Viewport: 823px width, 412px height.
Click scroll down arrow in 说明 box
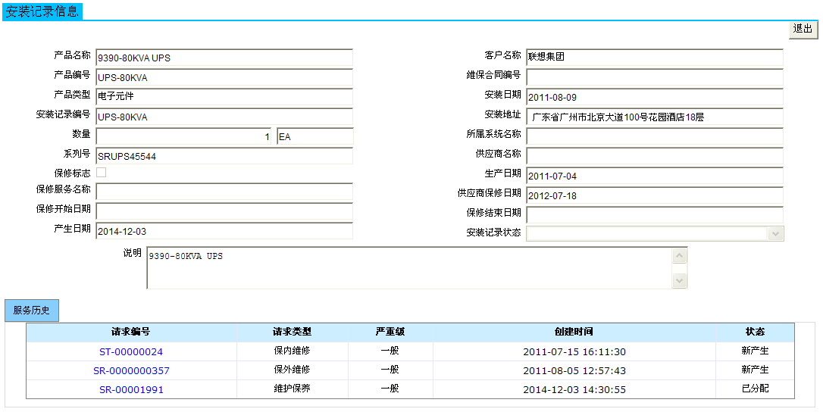tap(680, 281)
